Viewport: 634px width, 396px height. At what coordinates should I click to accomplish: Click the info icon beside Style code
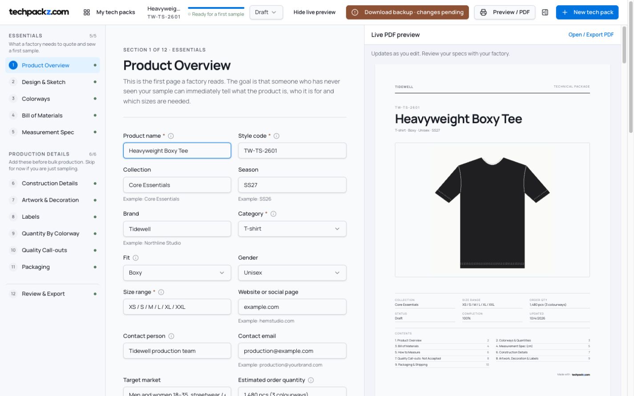pos(276,136)
